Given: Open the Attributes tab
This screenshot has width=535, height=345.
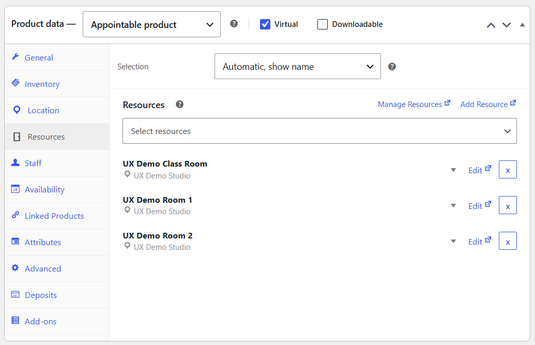Looking at the screenshot, I should (x=57, y=242).
